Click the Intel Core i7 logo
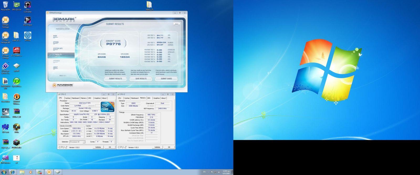This screenshot has width=420, height=175. [108, 107]
